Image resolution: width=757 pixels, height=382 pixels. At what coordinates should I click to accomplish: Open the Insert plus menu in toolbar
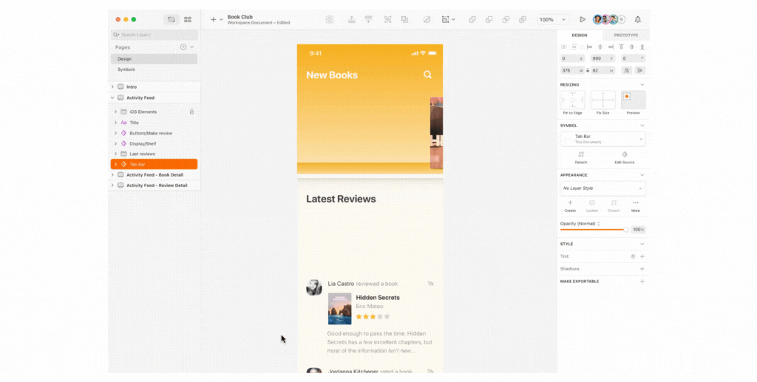pos(213,20)
